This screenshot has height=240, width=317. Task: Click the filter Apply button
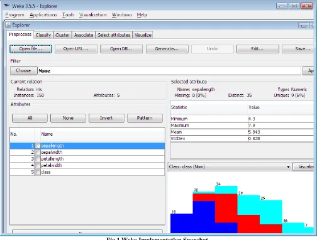[308, 71]
